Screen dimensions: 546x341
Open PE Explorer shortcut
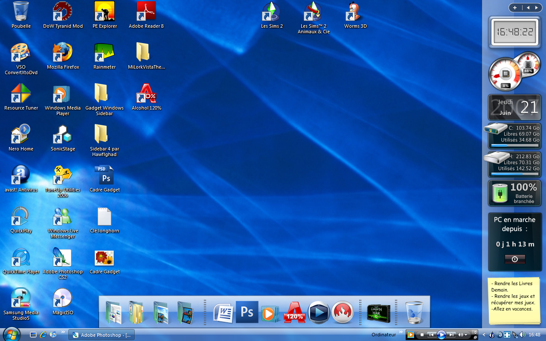click(105, 14)
